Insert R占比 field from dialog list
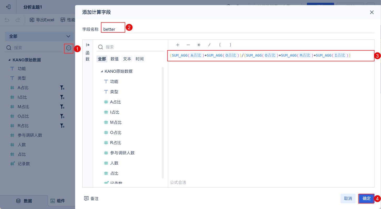Screen dimensions: 381x209 tap(115, 143)
